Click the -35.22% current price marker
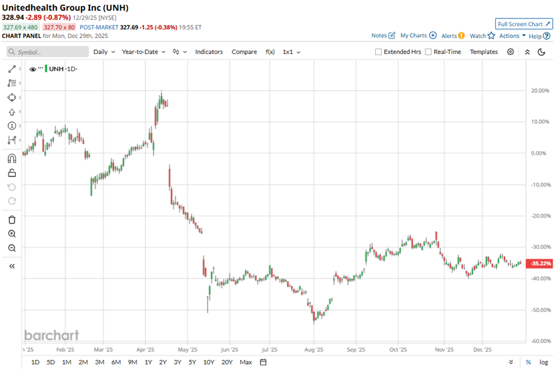560x375 pixels. 539,263
